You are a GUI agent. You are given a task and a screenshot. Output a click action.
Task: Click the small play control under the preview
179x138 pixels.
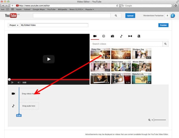pyautogui.click(x=13, y=82)
